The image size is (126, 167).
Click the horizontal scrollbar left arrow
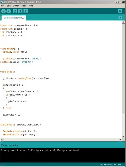tap(2, 139)
